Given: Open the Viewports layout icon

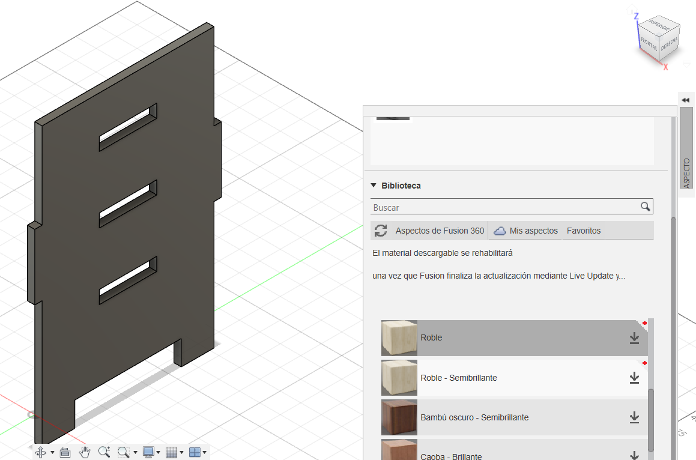Looking at the screenshot, I should (195, 452).
